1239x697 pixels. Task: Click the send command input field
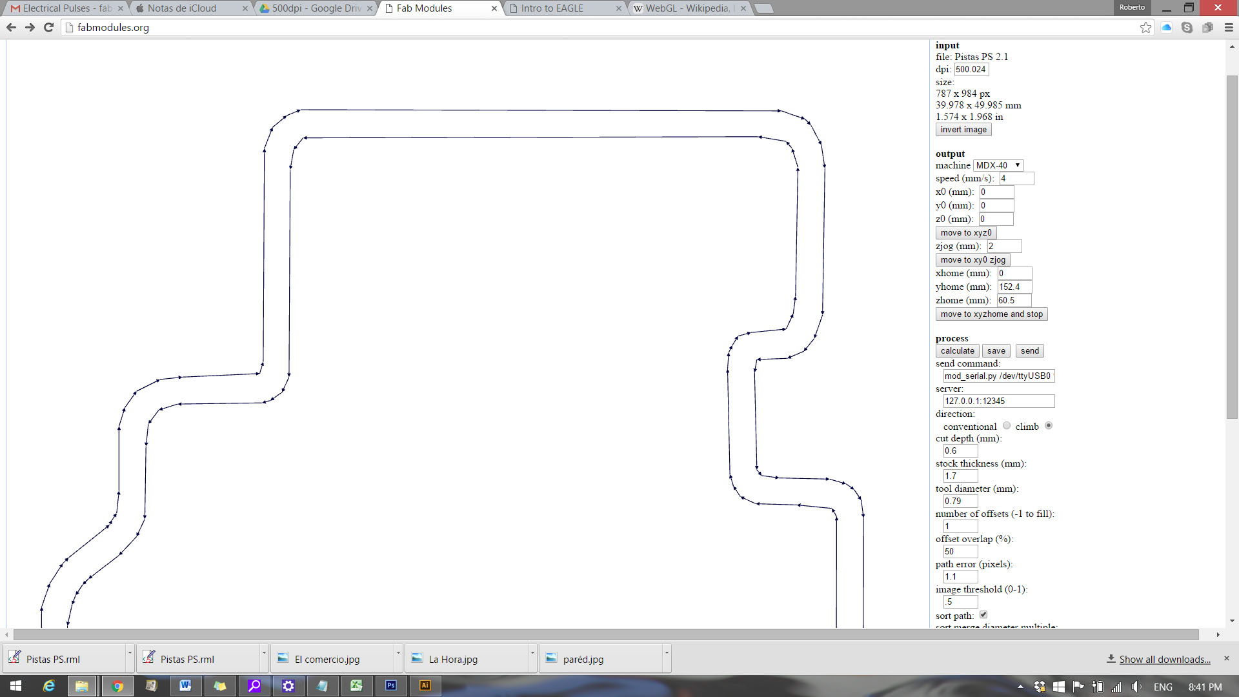pyautogui.click(x=999, y=376)
